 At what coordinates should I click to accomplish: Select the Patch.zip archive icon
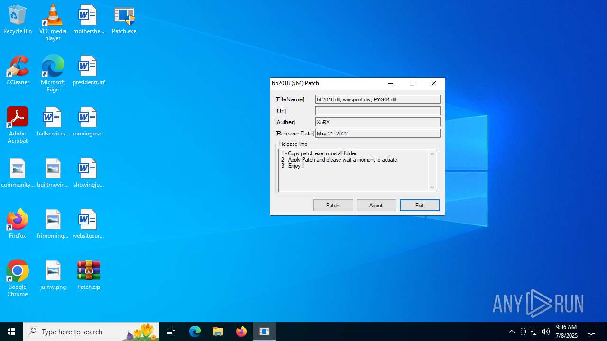[88, 276]
